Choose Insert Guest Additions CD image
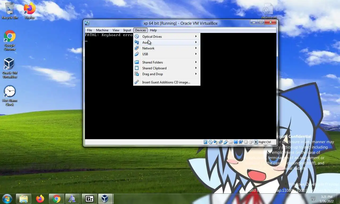340x204 pixels. pos(167,82)
